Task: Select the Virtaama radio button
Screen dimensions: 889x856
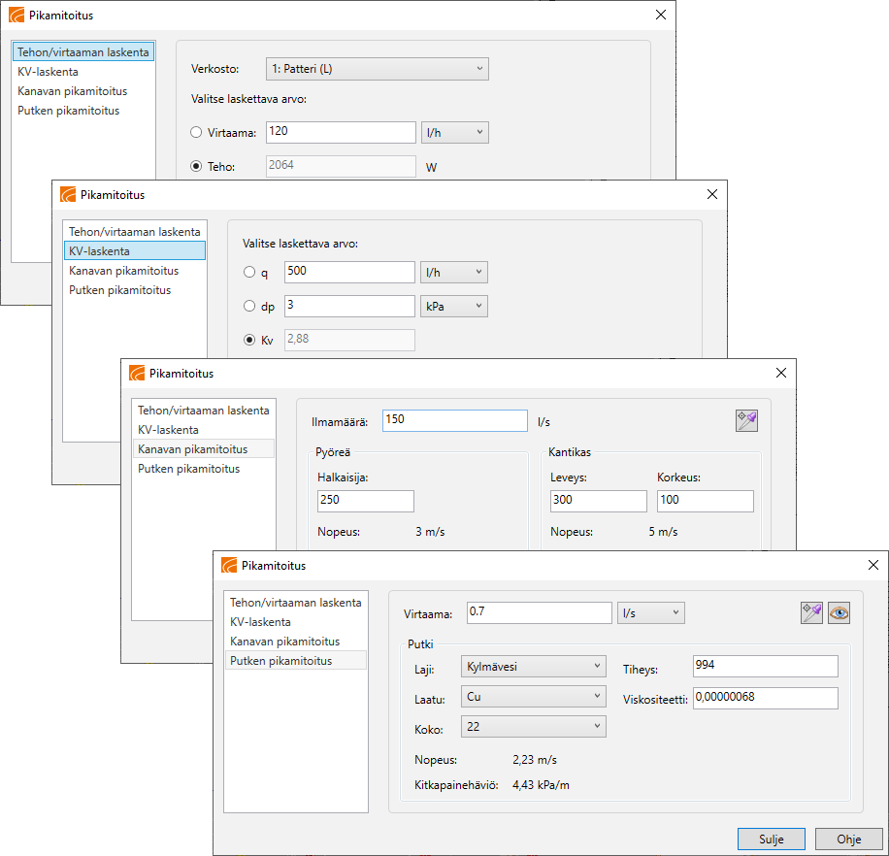Action: click(196, 133)
